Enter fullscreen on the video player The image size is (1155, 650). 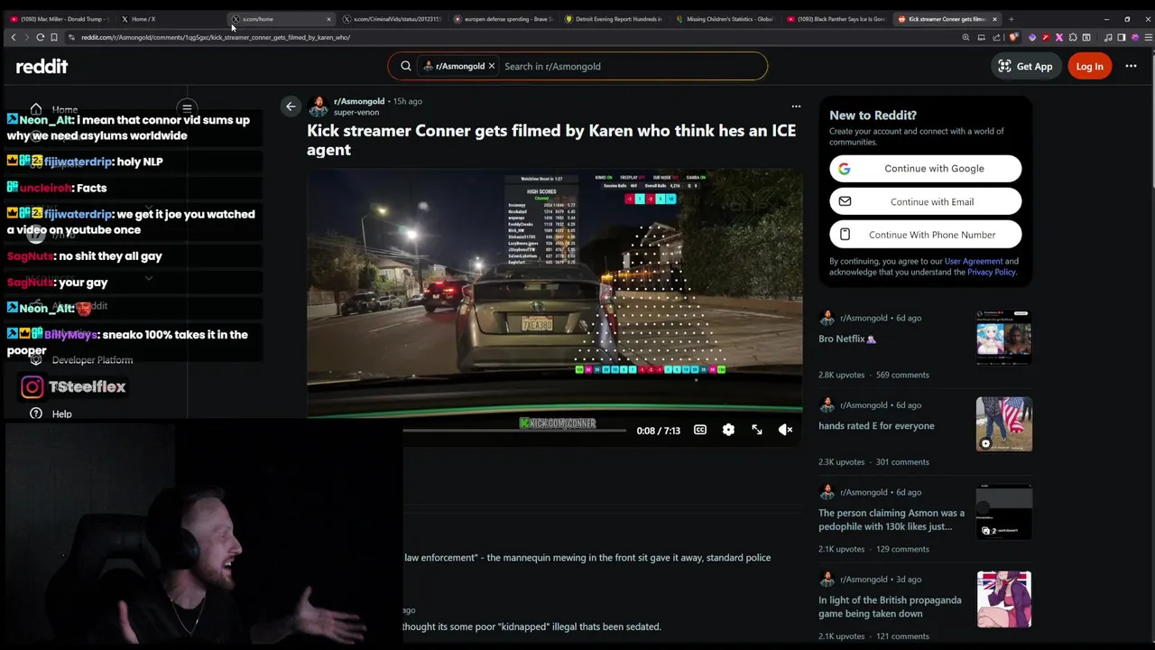click(757, 430)
